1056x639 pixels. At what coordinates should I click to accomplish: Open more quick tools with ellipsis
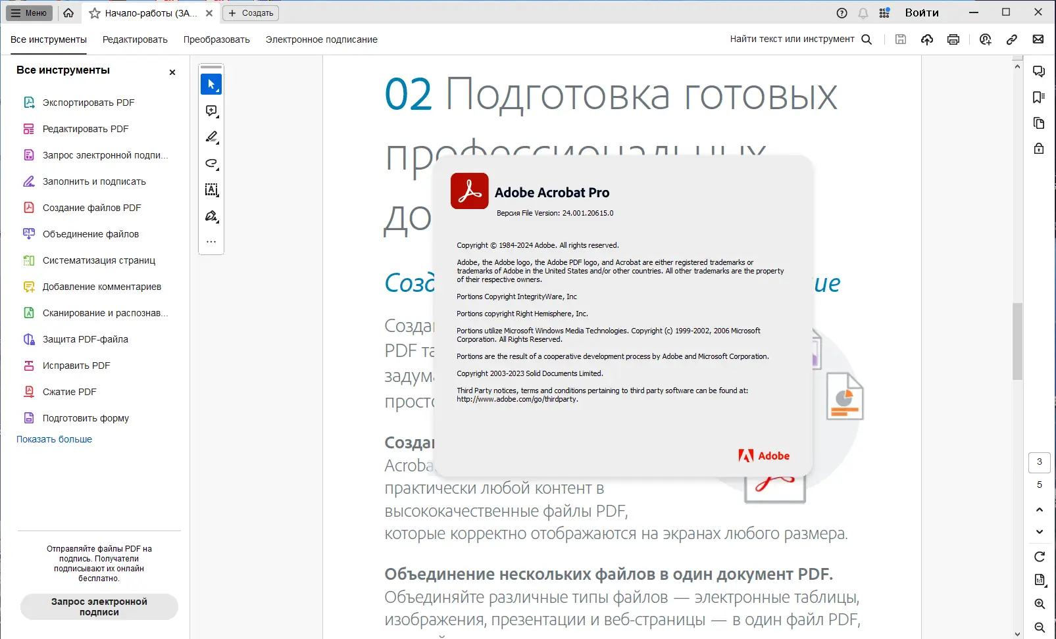pyautogui.click(x=211, y=241)
